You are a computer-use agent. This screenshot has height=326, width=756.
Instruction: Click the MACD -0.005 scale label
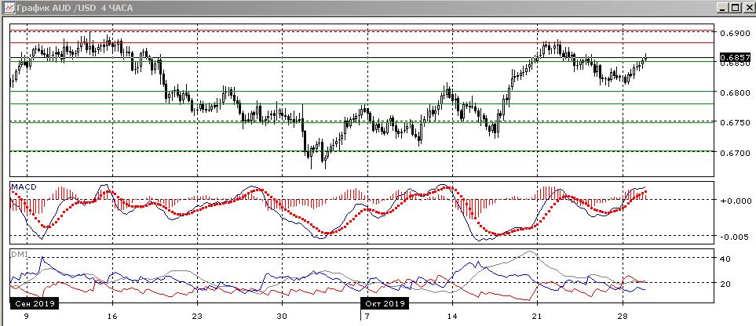733,237
